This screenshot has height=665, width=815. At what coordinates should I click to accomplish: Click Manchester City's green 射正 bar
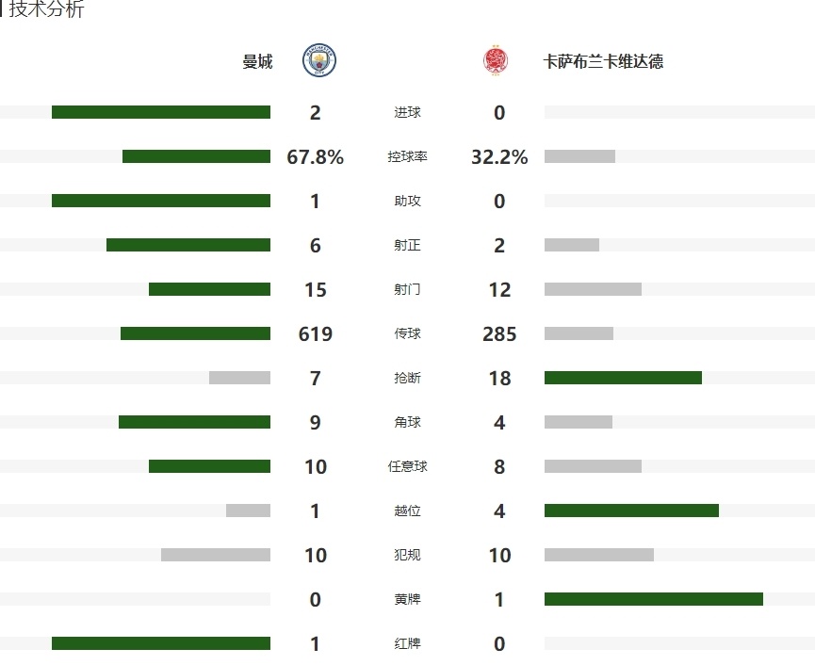[188, 245]
